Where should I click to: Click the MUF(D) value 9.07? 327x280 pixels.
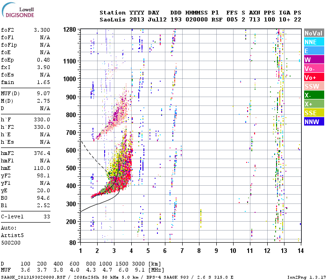pos(43,93)
